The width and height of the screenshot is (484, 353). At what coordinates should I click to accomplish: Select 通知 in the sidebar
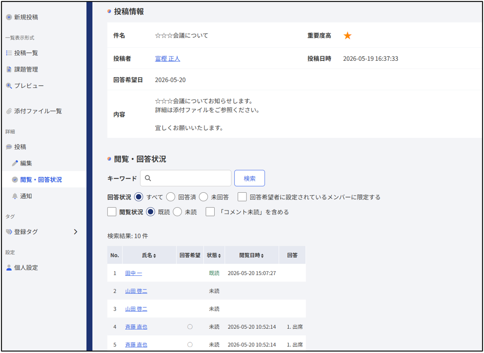[26, 196]
